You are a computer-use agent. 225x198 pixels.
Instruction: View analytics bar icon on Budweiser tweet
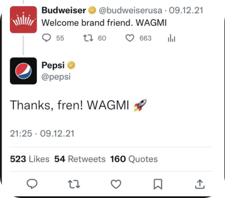point(172,38)
